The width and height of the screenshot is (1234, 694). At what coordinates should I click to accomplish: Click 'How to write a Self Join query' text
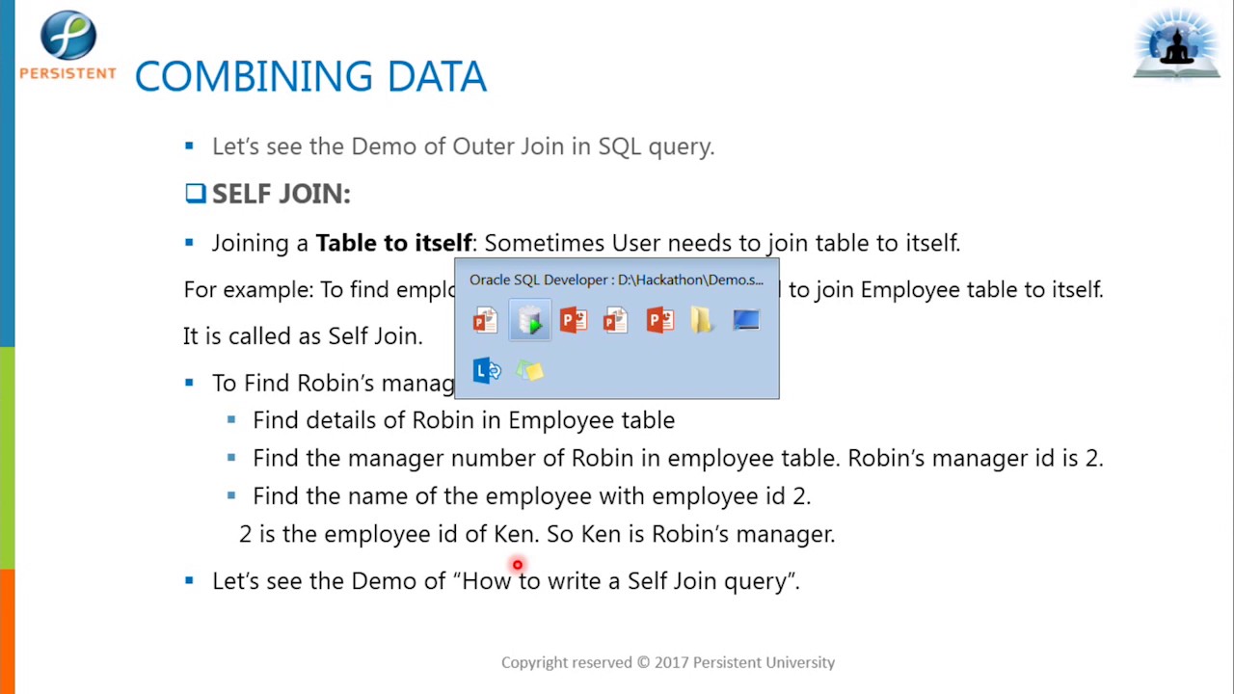(627, 581)
